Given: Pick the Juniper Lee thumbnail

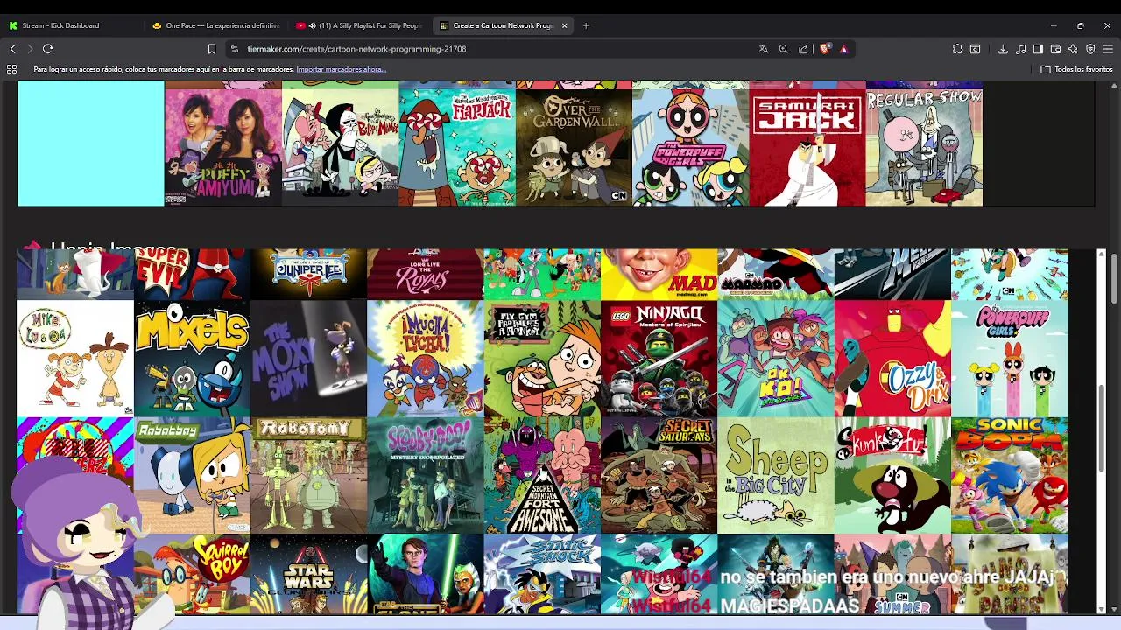Looking at the screenshot, I should (308, 274).
